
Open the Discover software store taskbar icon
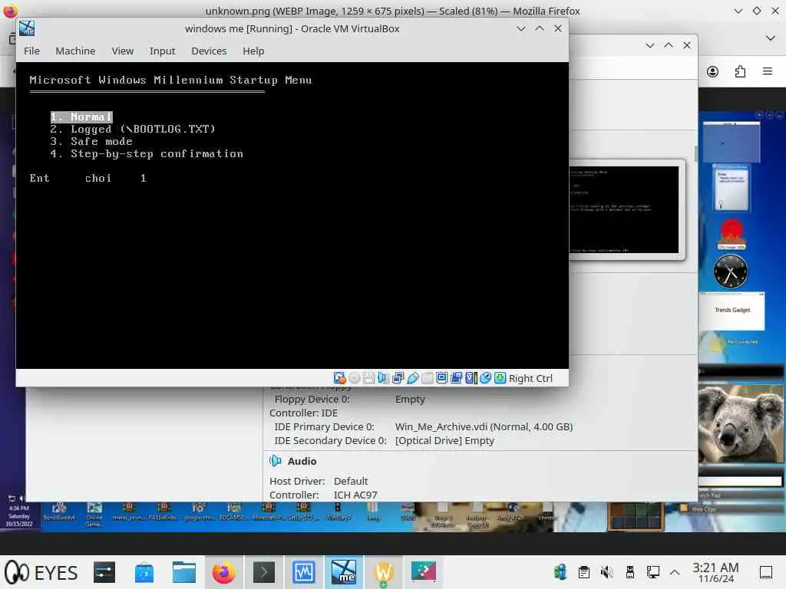tap(144, 572)
